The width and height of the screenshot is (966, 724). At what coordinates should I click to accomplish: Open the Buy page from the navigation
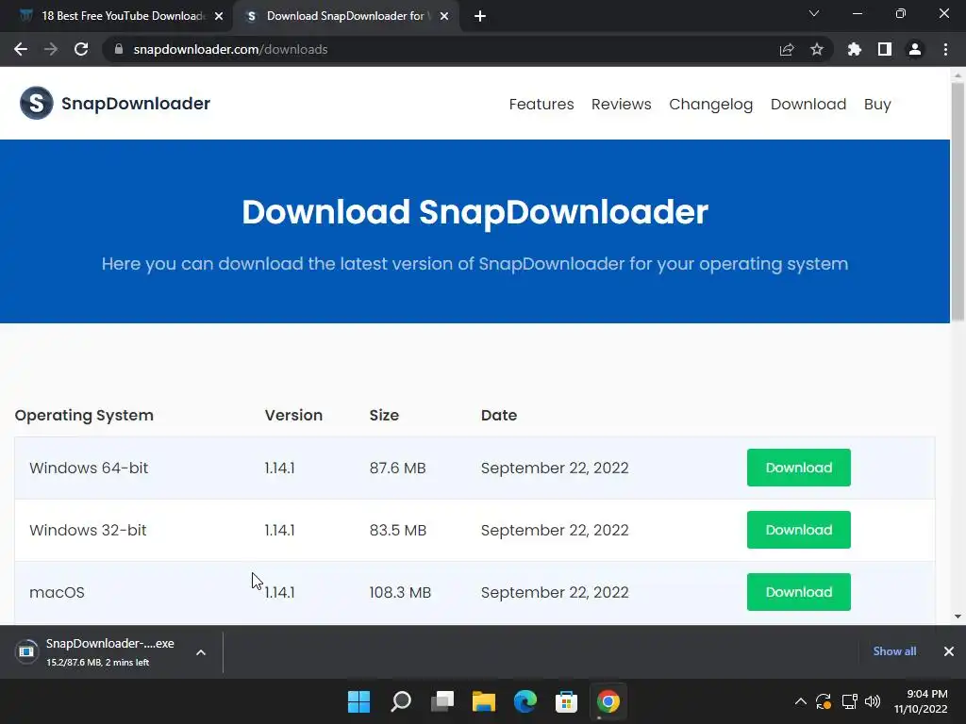tap(877, 104)
